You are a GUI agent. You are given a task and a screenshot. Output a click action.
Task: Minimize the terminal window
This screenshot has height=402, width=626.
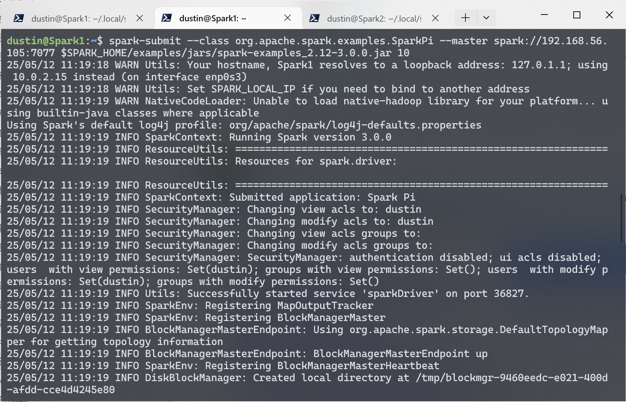point(544,15)
